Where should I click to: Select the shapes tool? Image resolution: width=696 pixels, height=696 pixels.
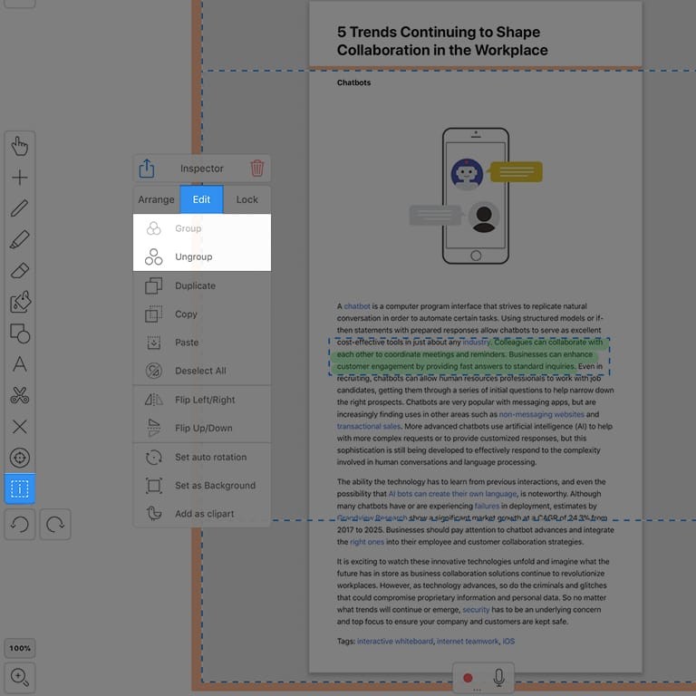pos(20,333)
